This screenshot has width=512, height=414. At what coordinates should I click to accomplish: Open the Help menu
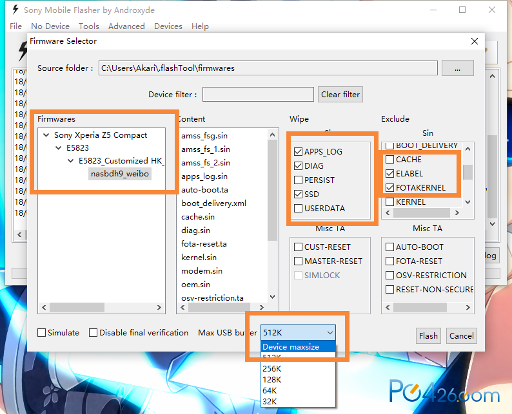(200, 26)
